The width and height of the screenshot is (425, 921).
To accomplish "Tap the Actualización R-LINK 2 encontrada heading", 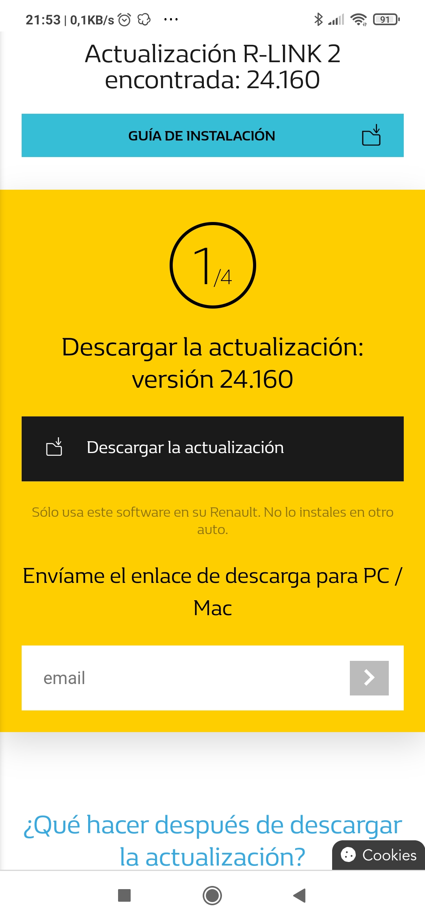I will [x=213, y=67].
